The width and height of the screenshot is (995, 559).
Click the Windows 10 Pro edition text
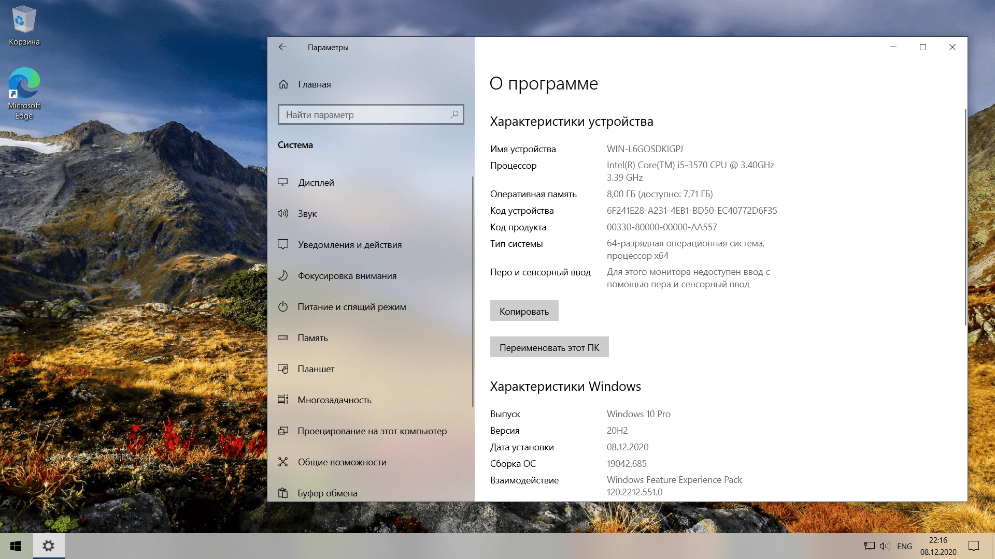[x=638, y=414]
